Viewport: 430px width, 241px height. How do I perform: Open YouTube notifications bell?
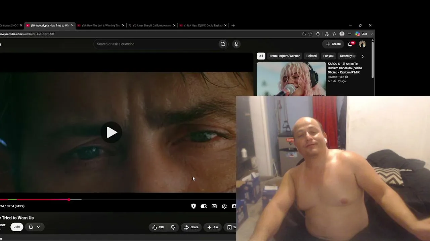tap(350, 44)
